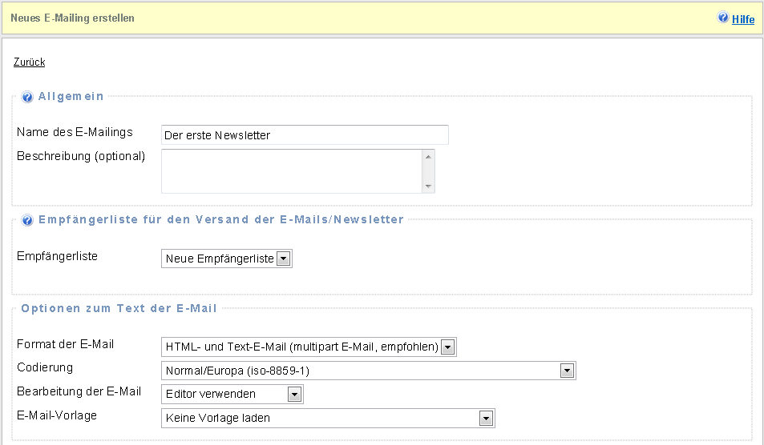Viewport: 764px width, 445px height.
Task: Expand the Keine Vorlage laden dropdown
Action: 328,418
